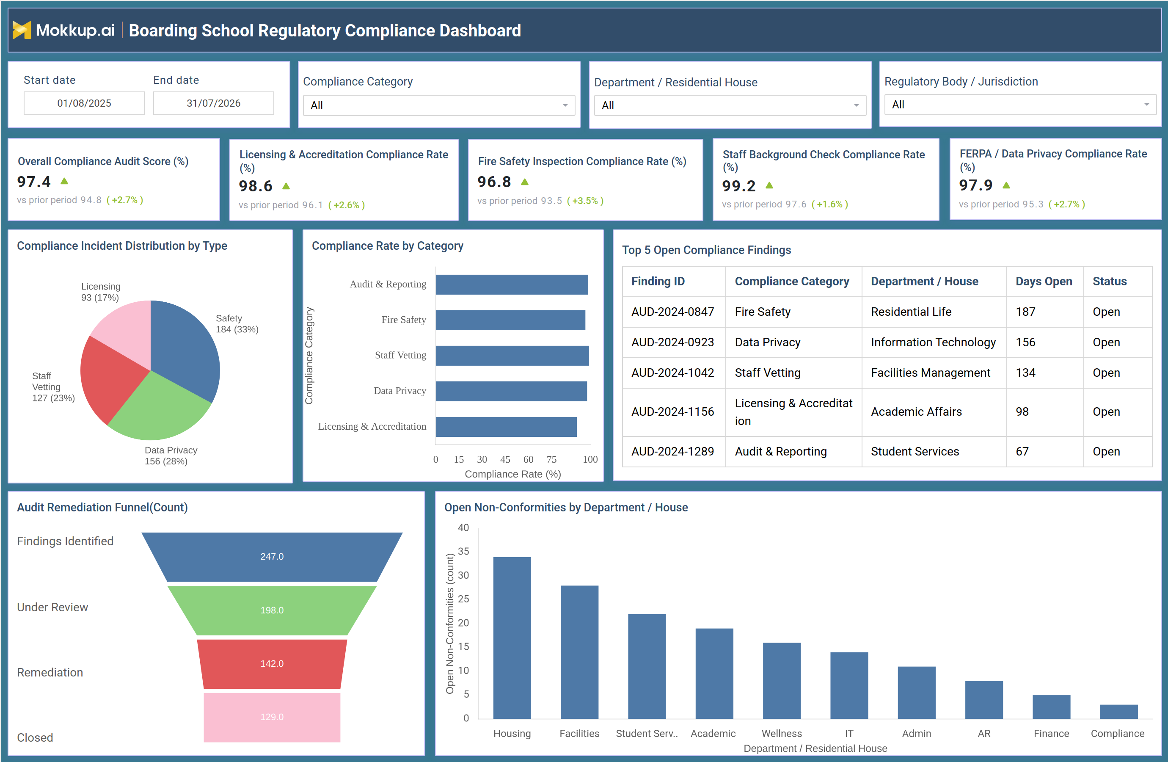Click the Facilities non-conformities bar
The image size is (1168, 762).
tap(579, 652)
